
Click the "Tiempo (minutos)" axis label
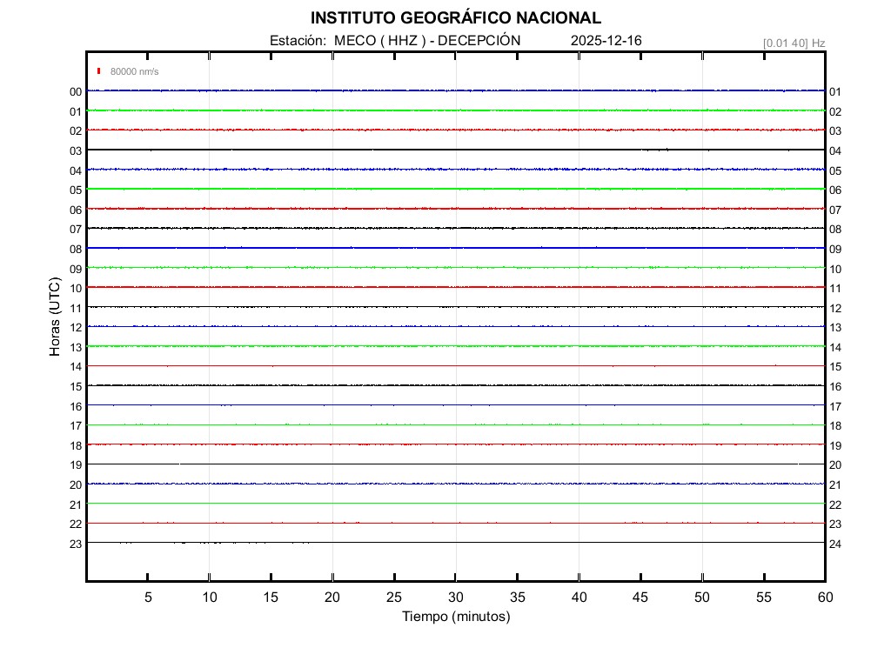click(456, 617)
